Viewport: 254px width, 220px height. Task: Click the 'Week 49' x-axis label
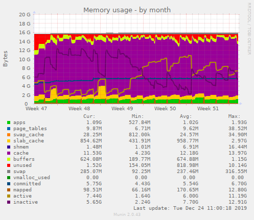pos(122,108)
